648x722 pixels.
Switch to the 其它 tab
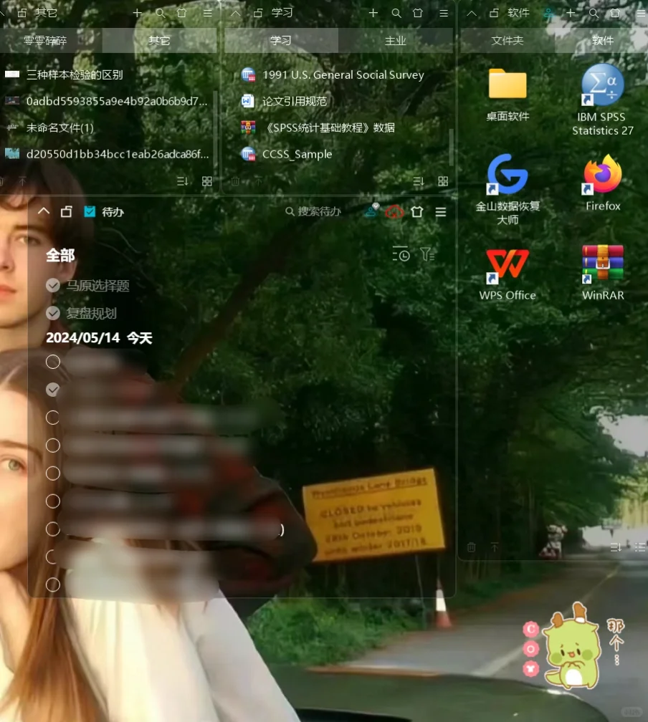159,41
